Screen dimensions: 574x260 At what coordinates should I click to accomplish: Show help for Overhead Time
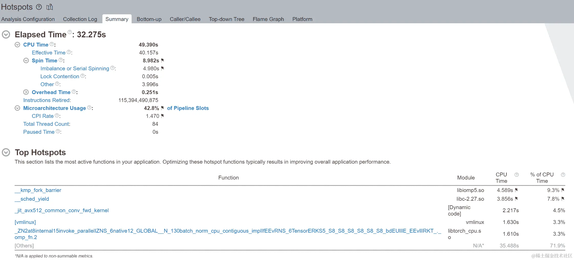[74, 92]
